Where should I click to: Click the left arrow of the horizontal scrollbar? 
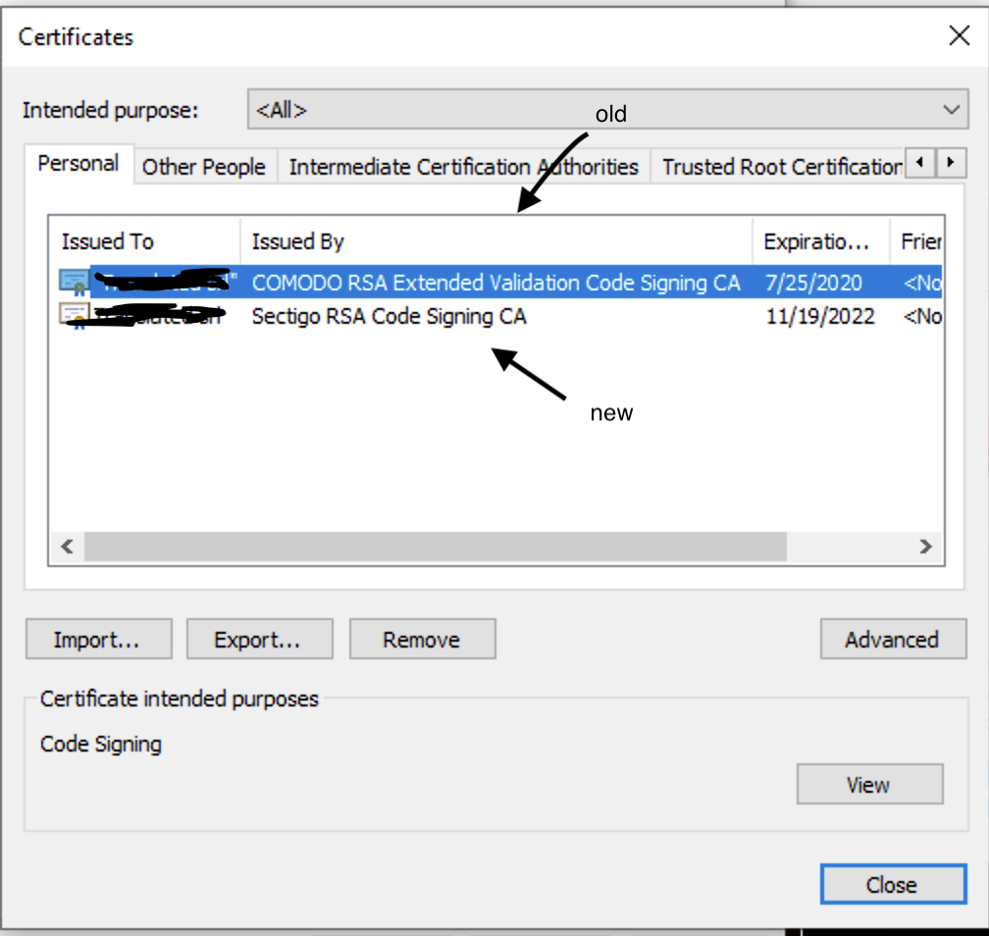(66, 546)
